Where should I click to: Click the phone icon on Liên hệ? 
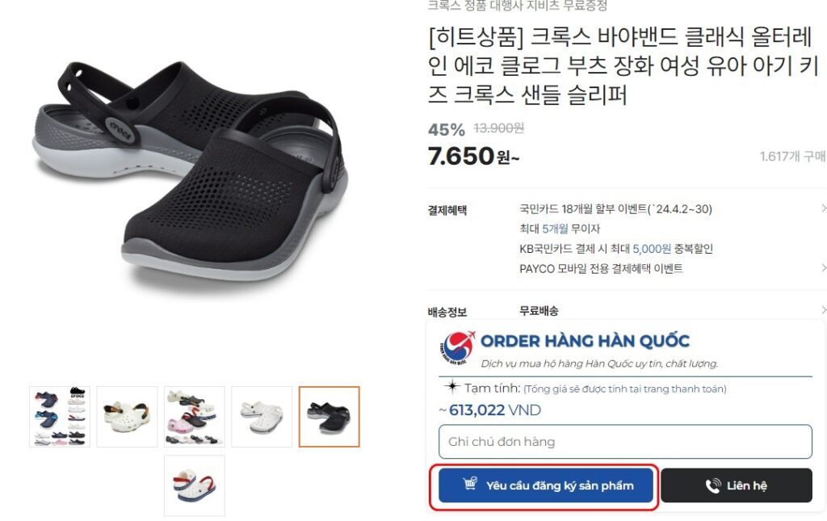pyautogui.click(x=713, y=485)
